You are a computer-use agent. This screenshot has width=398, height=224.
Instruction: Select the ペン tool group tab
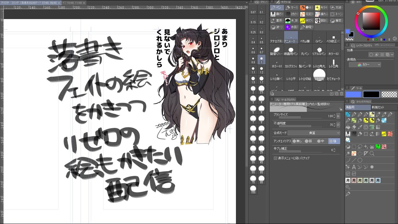tap(277, 7)
